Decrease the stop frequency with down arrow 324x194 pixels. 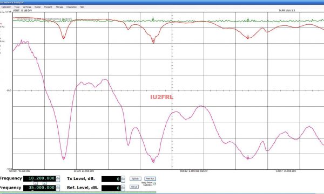58,190
